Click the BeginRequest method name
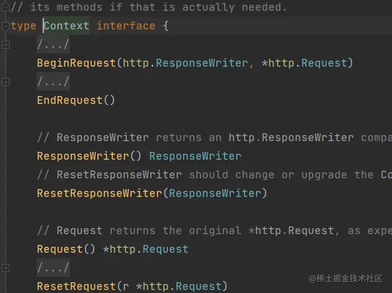This screenshot has width=392, height=293. [76, 63]
